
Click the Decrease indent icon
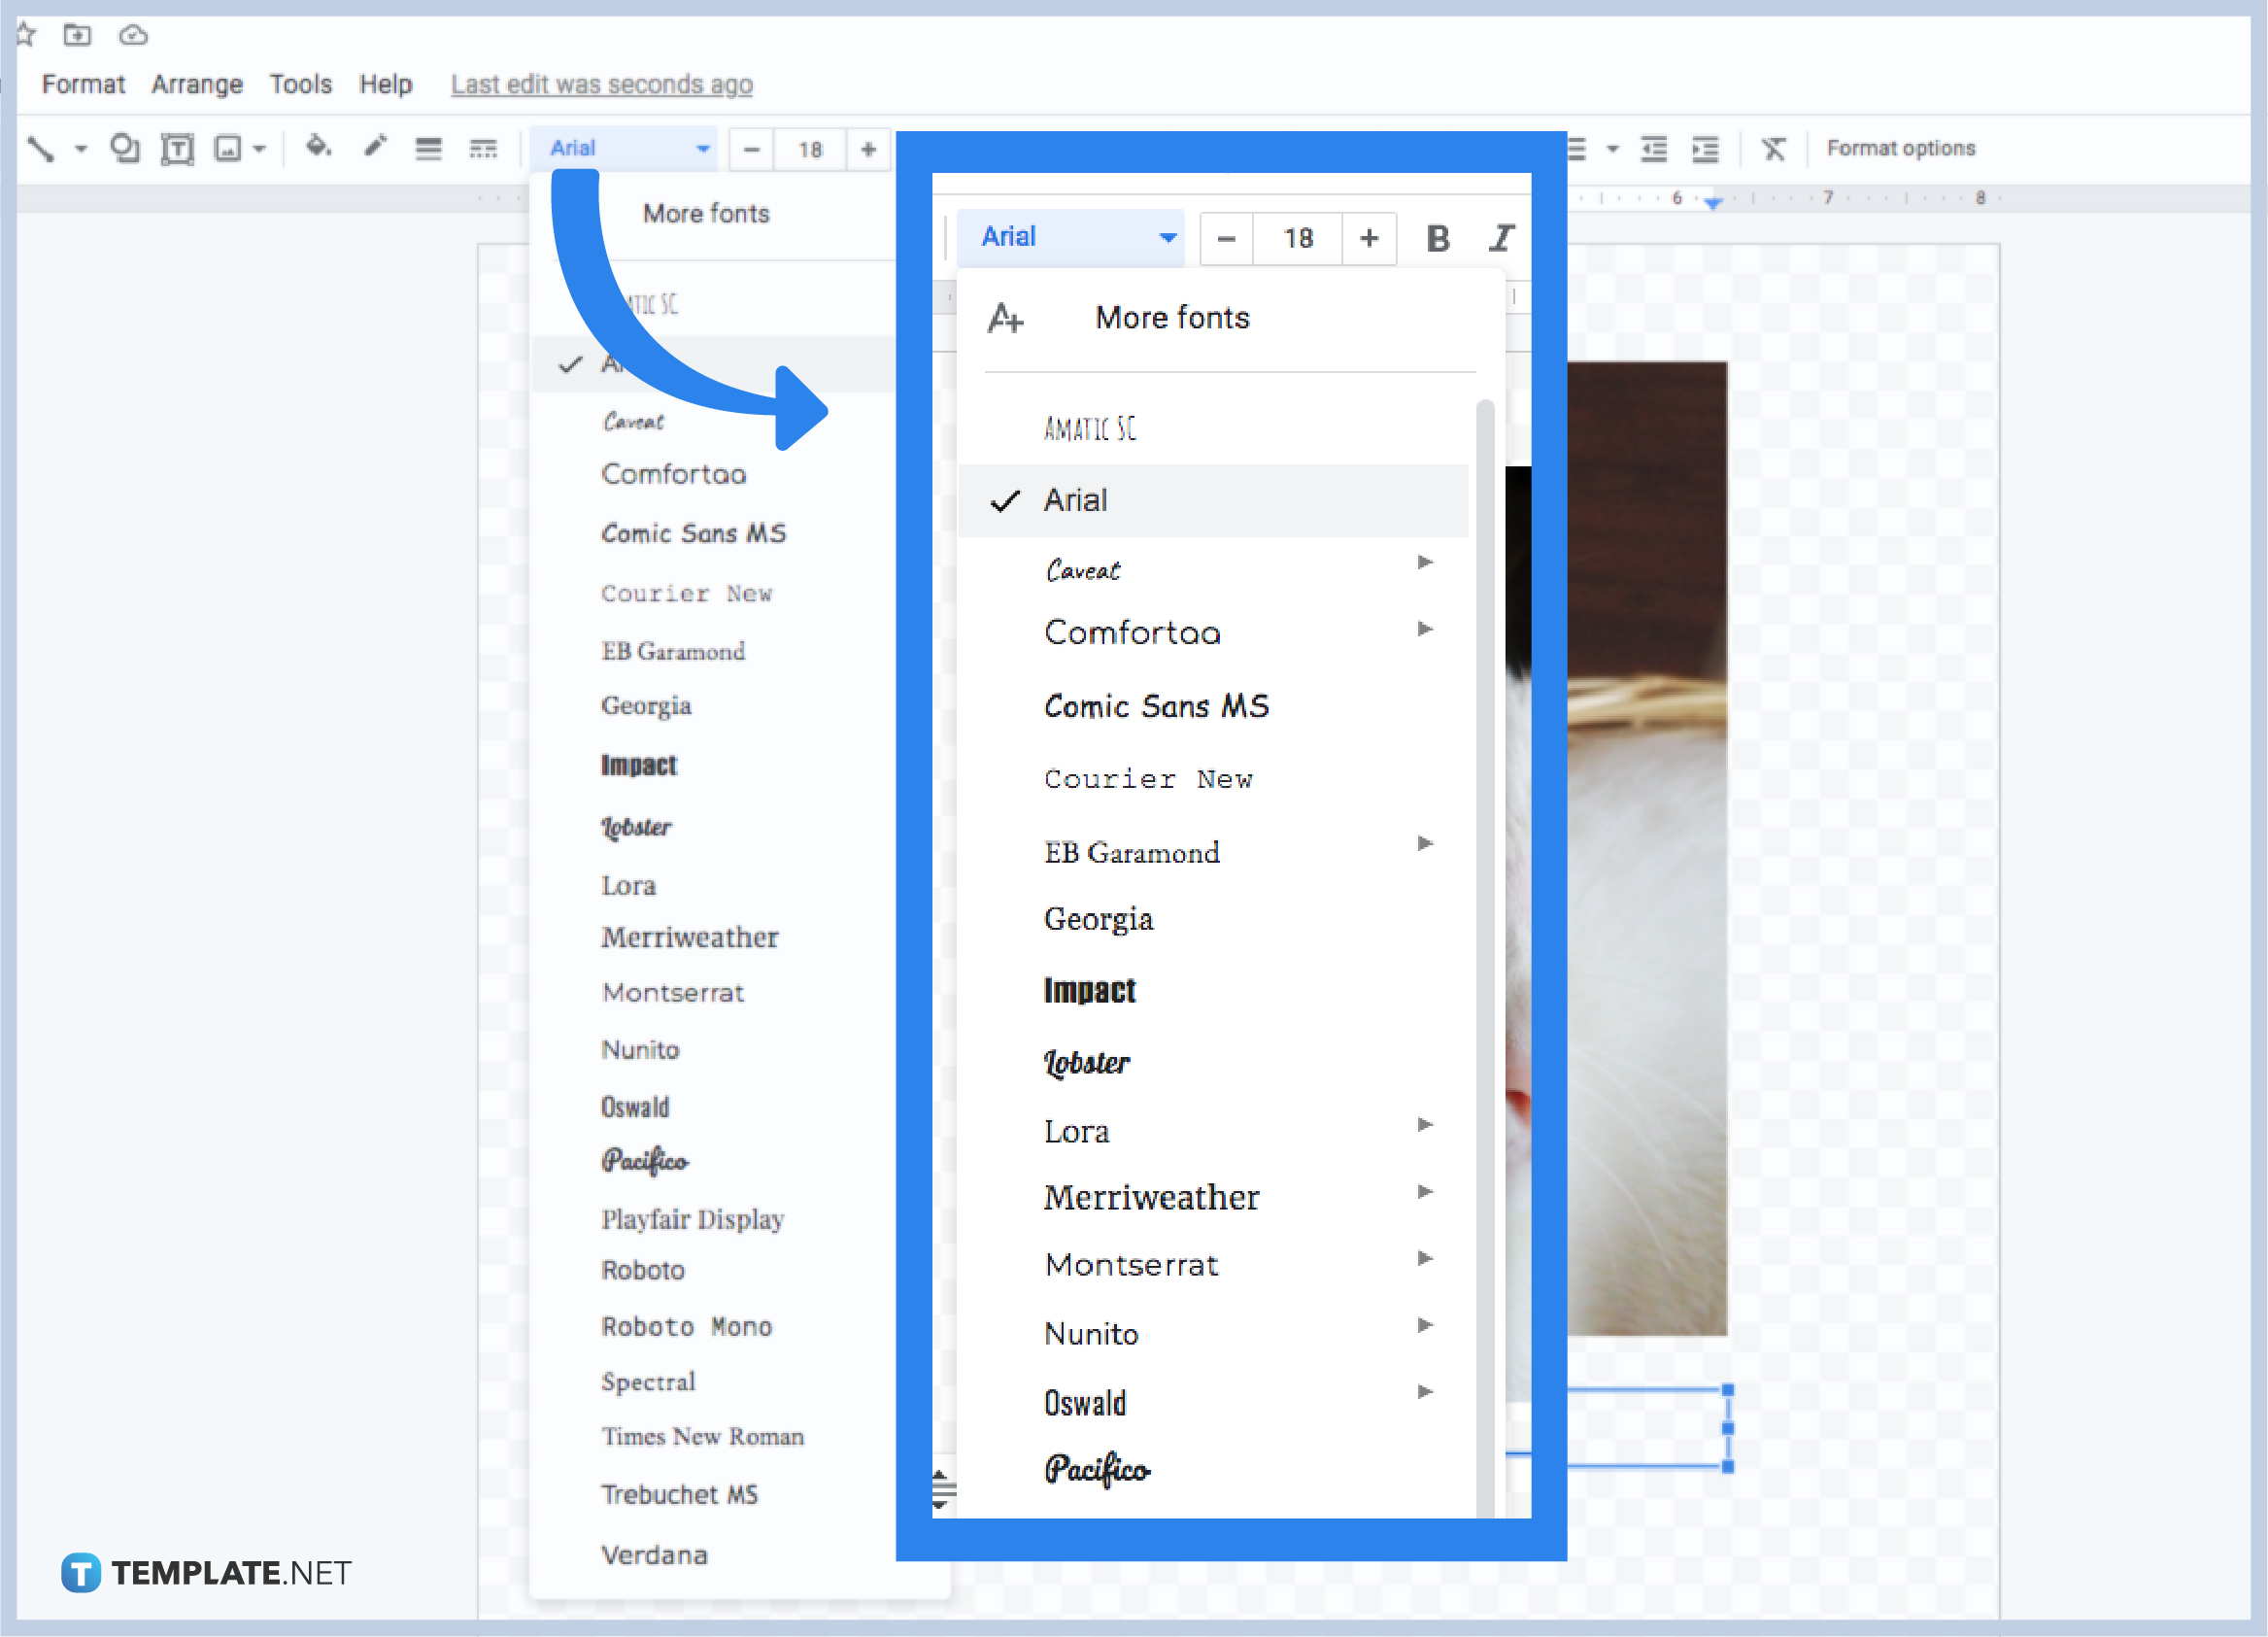click(x=1653, y=148)
